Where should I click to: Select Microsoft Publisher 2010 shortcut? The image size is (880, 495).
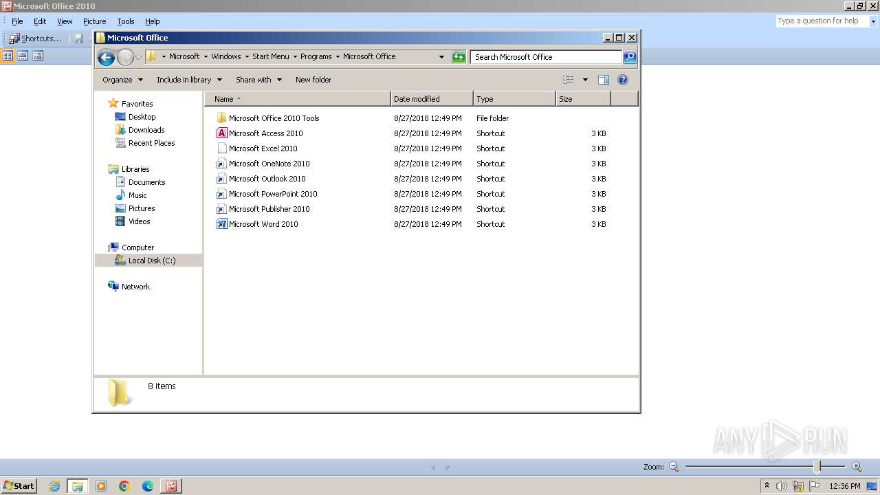pyautogui.click(x=269, y=209)
